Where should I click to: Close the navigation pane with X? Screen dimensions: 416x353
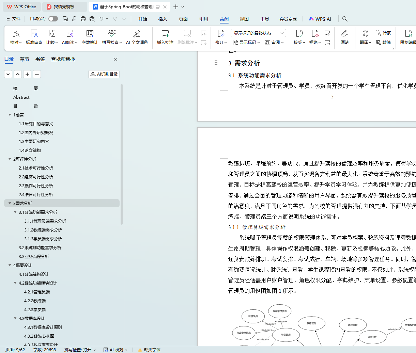coord(115,59)
